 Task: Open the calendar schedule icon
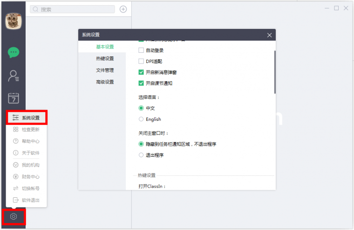click(13, 98)
